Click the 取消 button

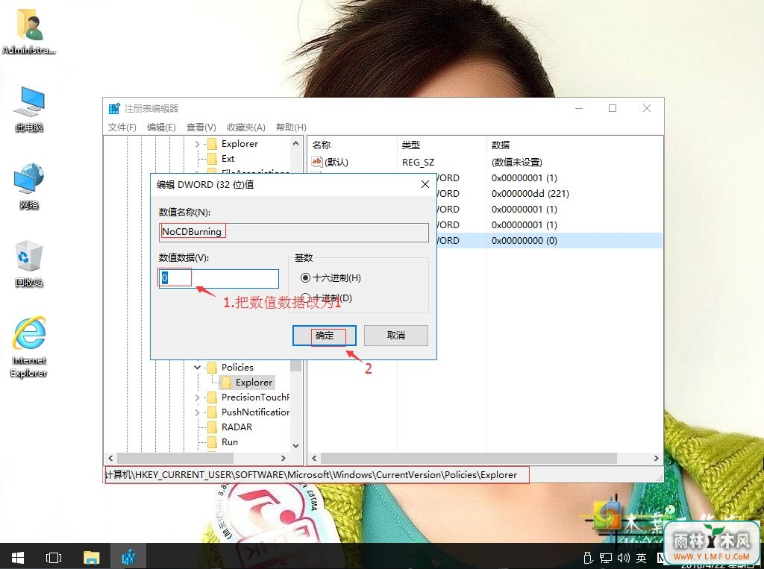[x=396, y=335]
